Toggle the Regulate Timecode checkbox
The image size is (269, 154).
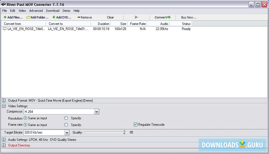pyautogui.click(x=135, y=125)
